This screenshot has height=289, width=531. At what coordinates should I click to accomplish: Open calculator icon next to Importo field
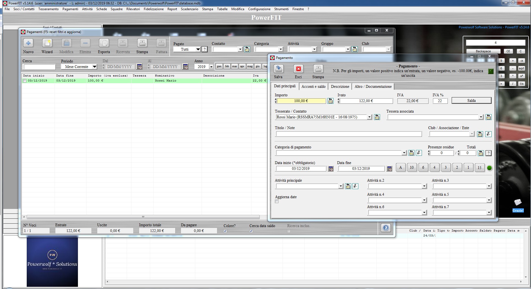(x=330, y=101)
